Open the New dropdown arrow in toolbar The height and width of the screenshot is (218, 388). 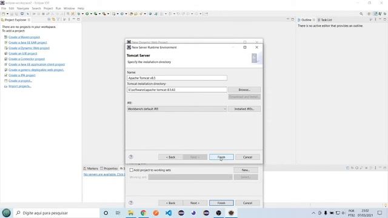tap(7, 14)
